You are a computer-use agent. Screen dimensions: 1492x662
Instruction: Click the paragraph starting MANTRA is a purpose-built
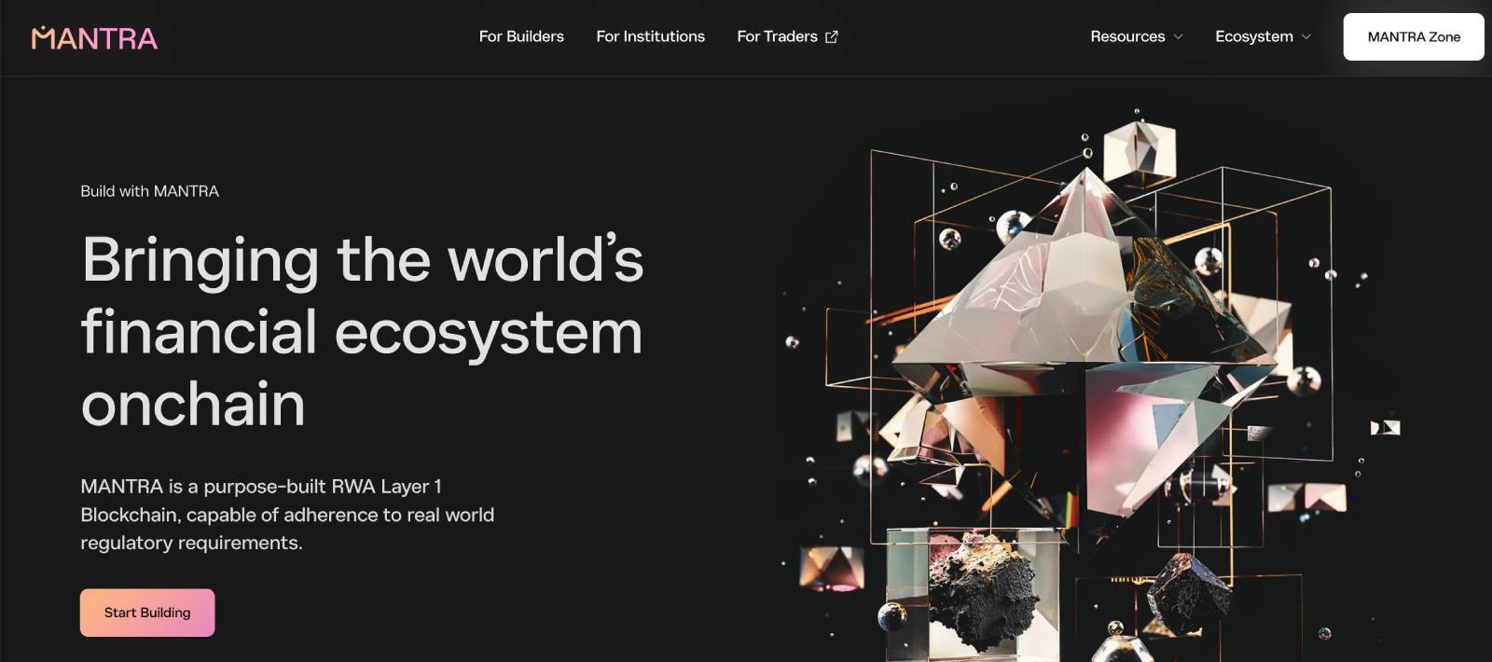(x=287, y=515)
